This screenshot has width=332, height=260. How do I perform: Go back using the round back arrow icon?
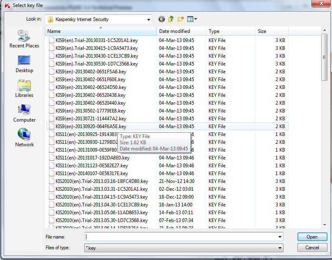pyautogui.click(x=162, y=19)
